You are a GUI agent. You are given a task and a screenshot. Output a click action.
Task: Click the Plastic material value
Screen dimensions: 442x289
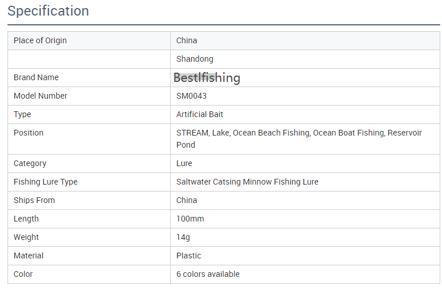pyautogui.click(x=189, y=256)
